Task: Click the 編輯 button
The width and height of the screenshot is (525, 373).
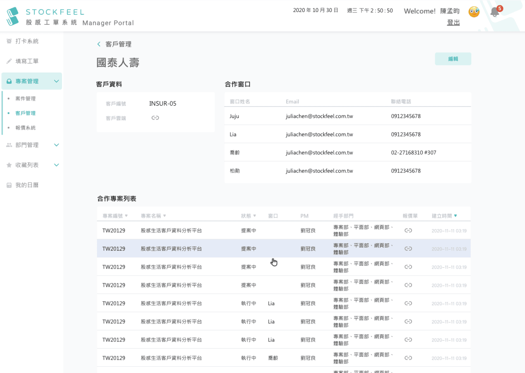Action: coord(453,59)
